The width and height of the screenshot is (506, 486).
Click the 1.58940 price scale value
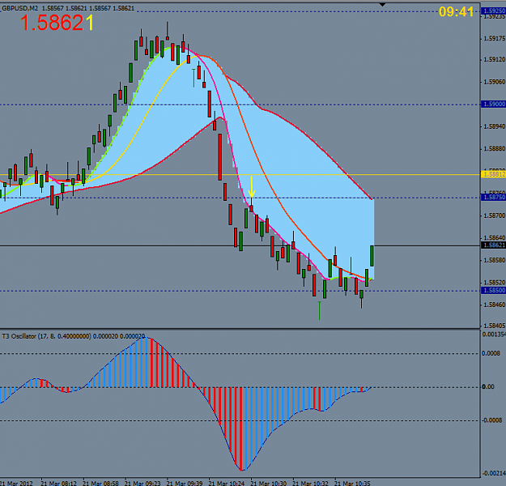pos(494,126)
